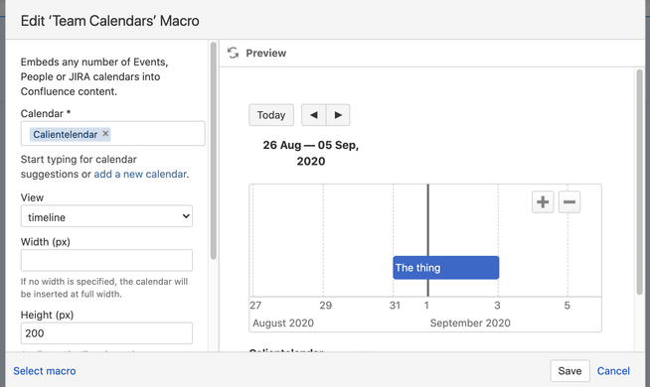
Task: Focus the Width (px) input field
Action: point(106,260)
